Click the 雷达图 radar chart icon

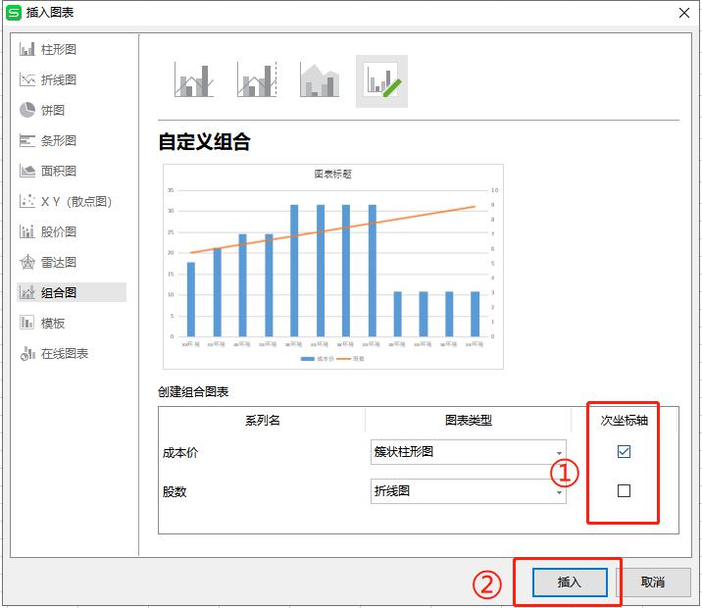(x=27, y=262)
